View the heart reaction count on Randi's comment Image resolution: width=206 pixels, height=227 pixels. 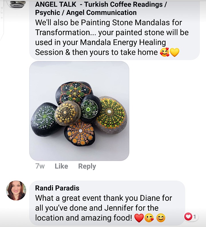191,217
